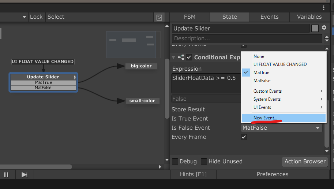This screenshot has width=334, height=189.
Task: Open state settings gear icon
Action: coord(324,28)
